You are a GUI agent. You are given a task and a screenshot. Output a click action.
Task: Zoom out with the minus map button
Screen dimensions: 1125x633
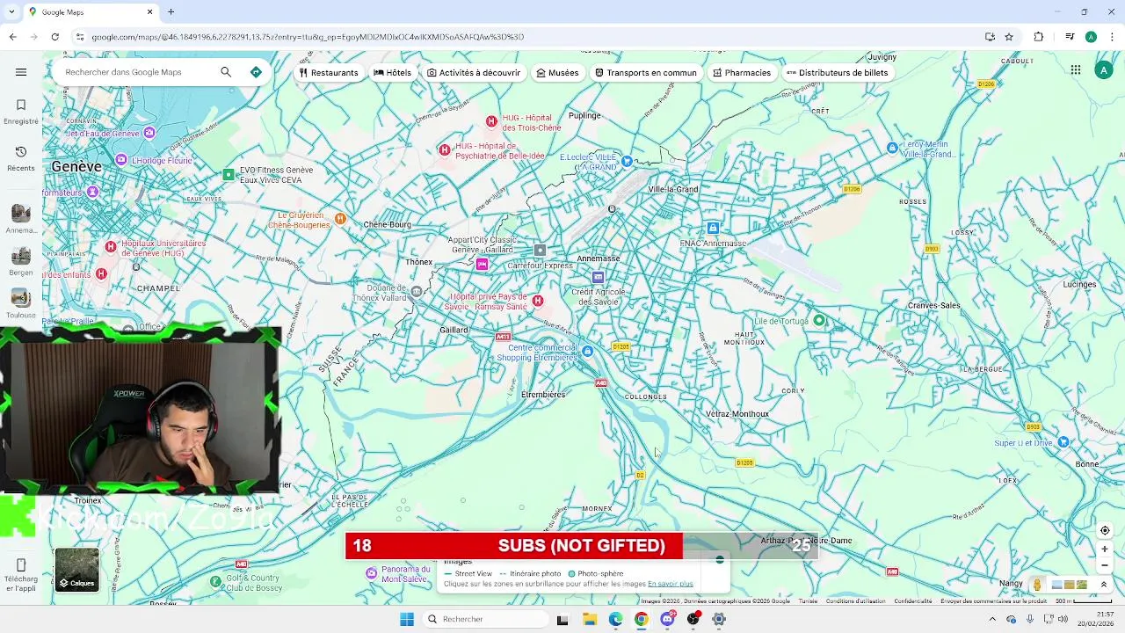(1105, 565)
